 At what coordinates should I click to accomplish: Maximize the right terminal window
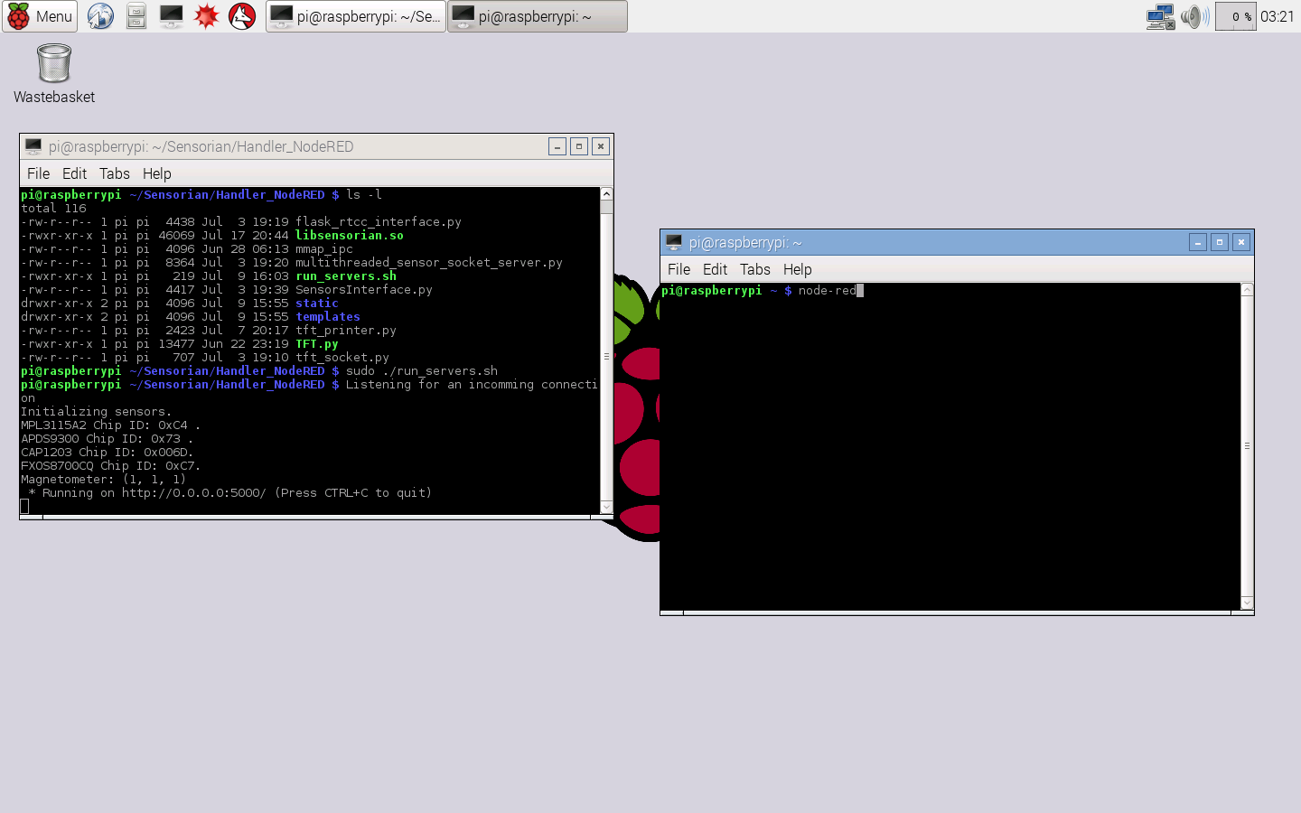(1220, 242)
